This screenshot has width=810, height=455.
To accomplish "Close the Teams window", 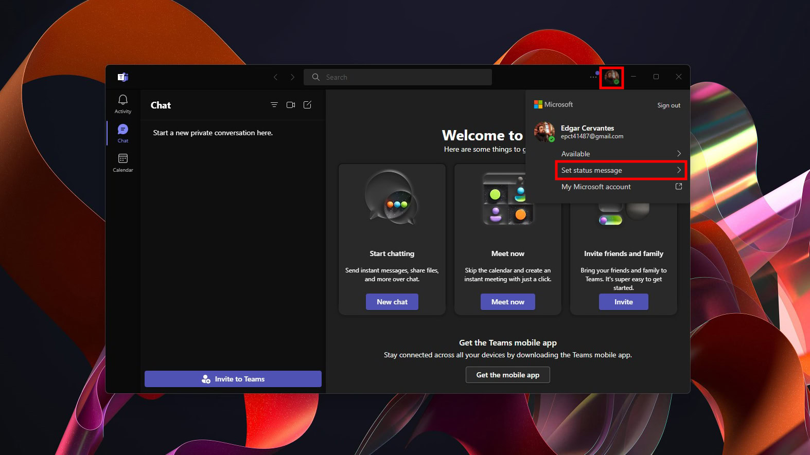I will point(679,77).
